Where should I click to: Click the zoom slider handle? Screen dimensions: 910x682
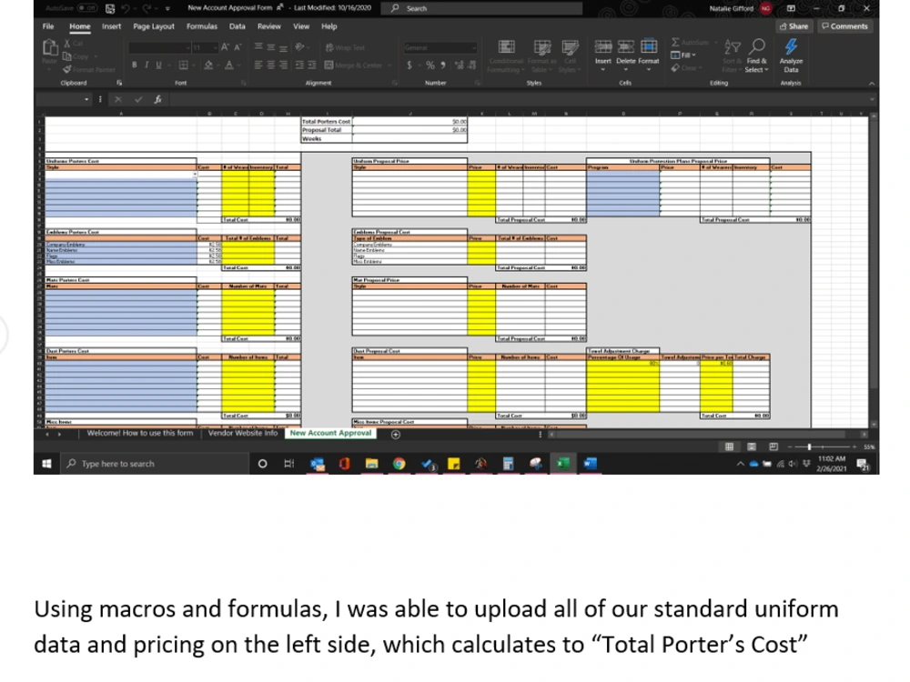tap(809, 446)
